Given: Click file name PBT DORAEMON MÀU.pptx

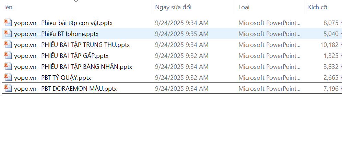Looking at the screenshot, I should tap(65, 89).
